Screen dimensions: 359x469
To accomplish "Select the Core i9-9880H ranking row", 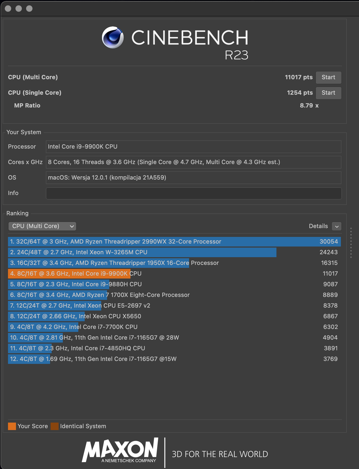I will point(174,284).
